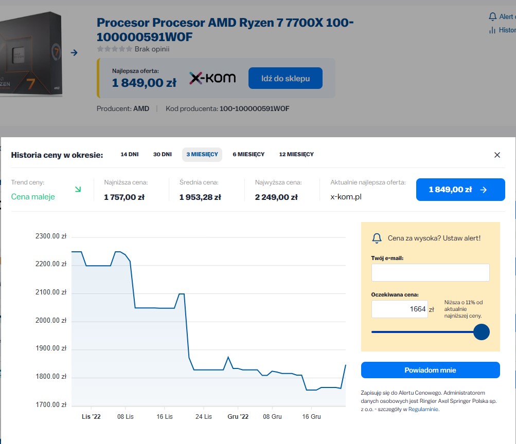
Task: Close the price history panel
Action: click(497, 155)
